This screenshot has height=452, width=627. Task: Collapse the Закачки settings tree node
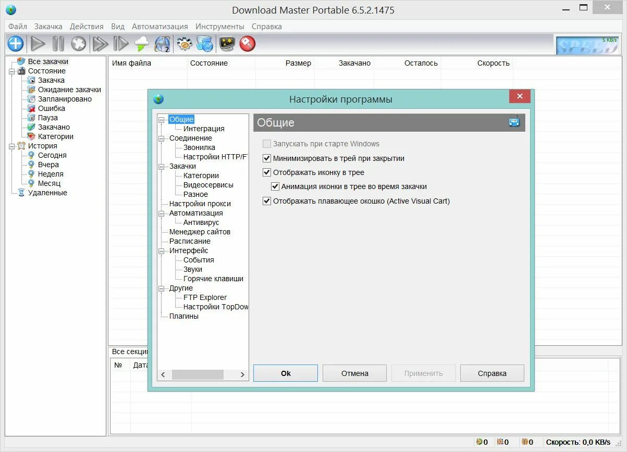click(162, 167)
